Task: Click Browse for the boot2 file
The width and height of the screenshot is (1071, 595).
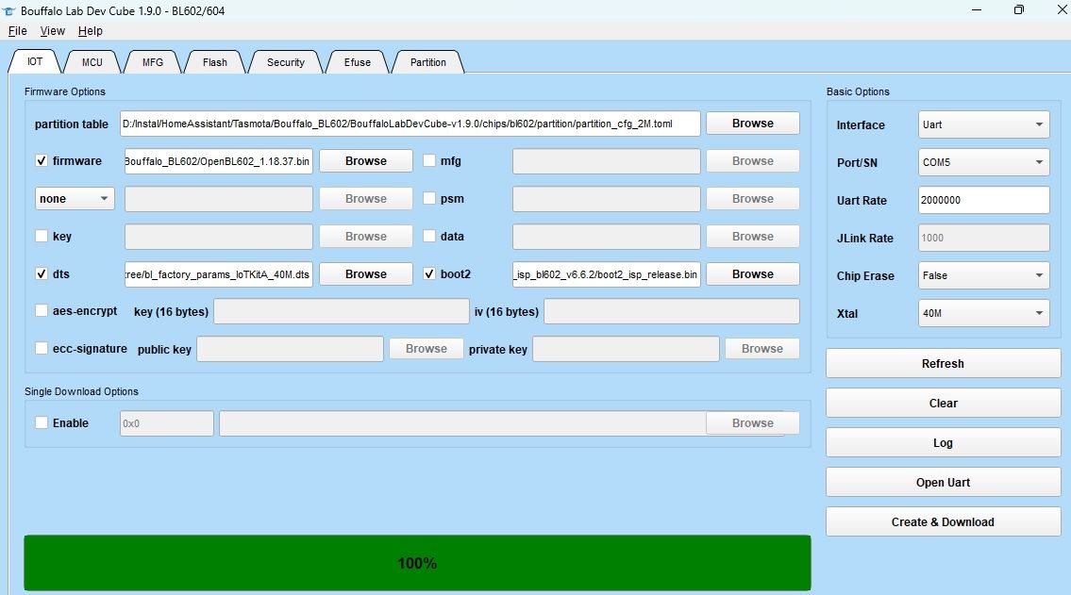Action: (753, 273)
